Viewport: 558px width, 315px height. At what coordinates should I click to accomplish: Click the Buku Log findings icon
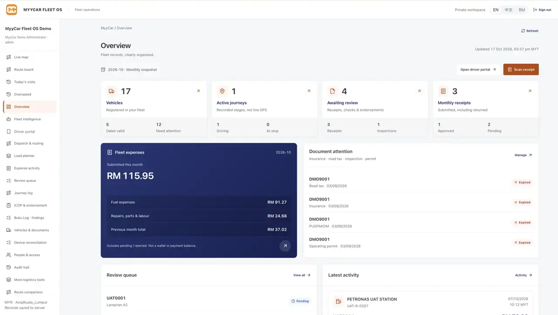(x=9, y=218)
